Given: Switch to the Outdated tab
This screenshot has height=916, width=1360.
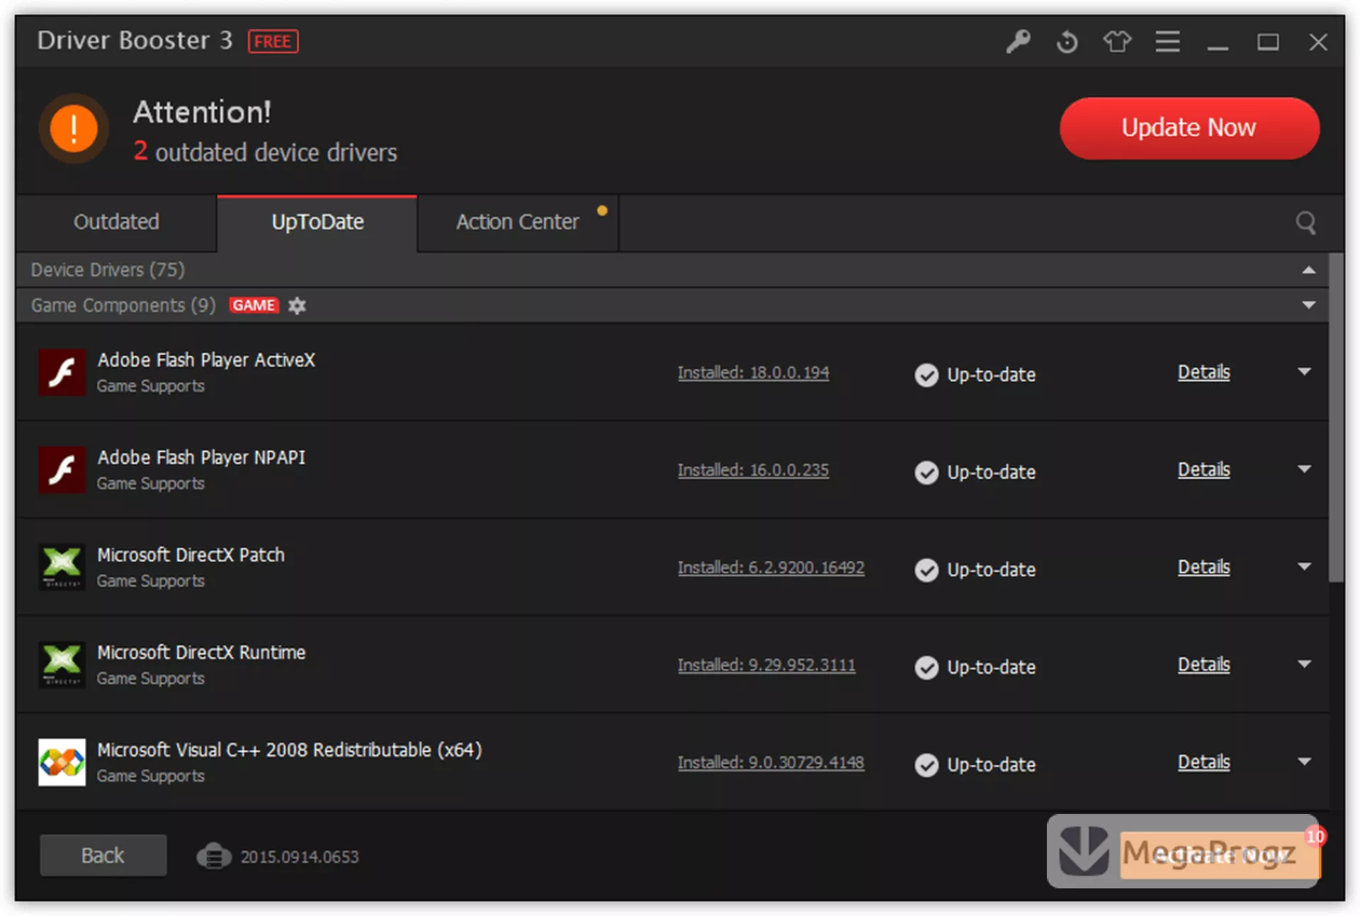Looking at the screenshot, I should tap(116, 222).
